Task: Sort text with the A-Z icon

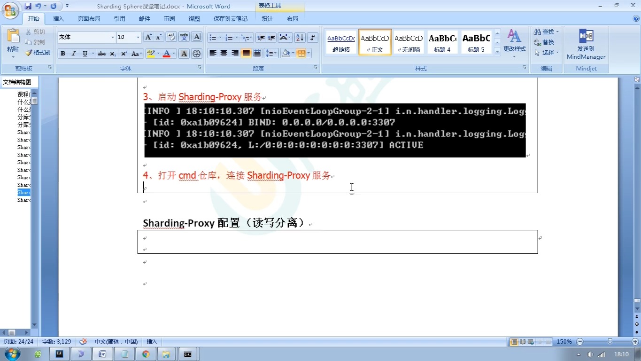Action: click(300, 37)
